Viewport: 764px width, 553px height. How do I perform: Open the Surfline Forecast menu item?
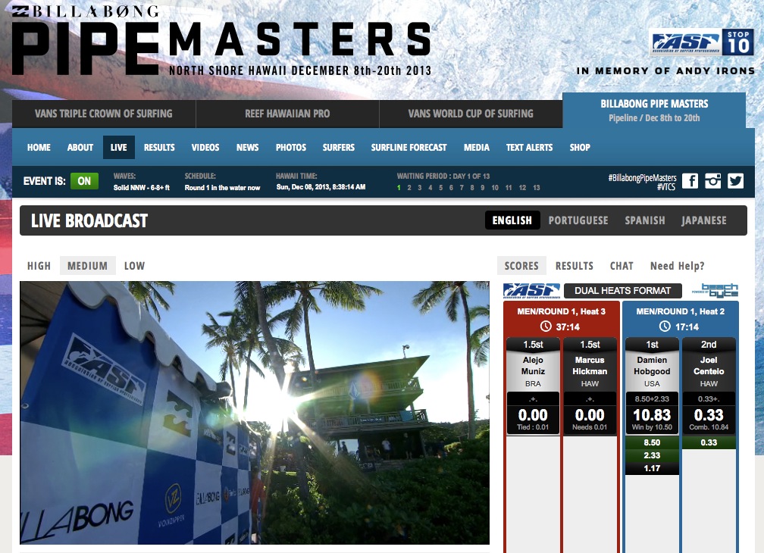coord(409,148)
